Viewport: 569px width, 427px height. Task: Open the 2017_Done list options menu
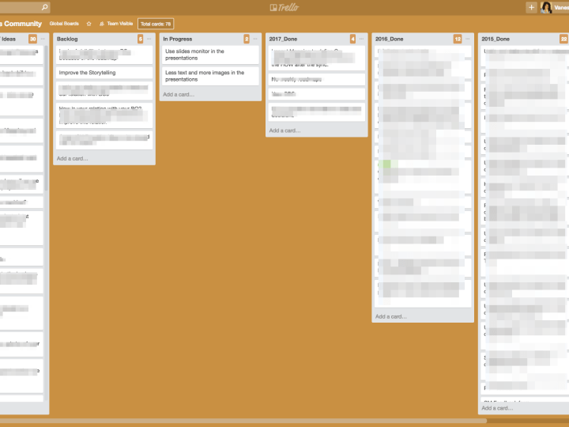[363, 39]
